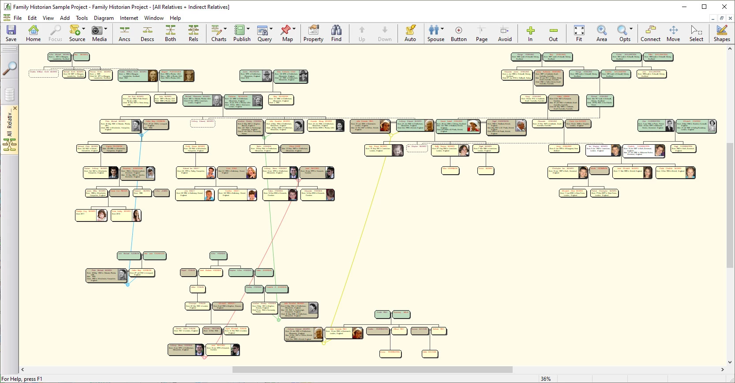This screenshot has width=735, height=383.
Task: Show descendants with the Descs button
Action: (147, 33)
